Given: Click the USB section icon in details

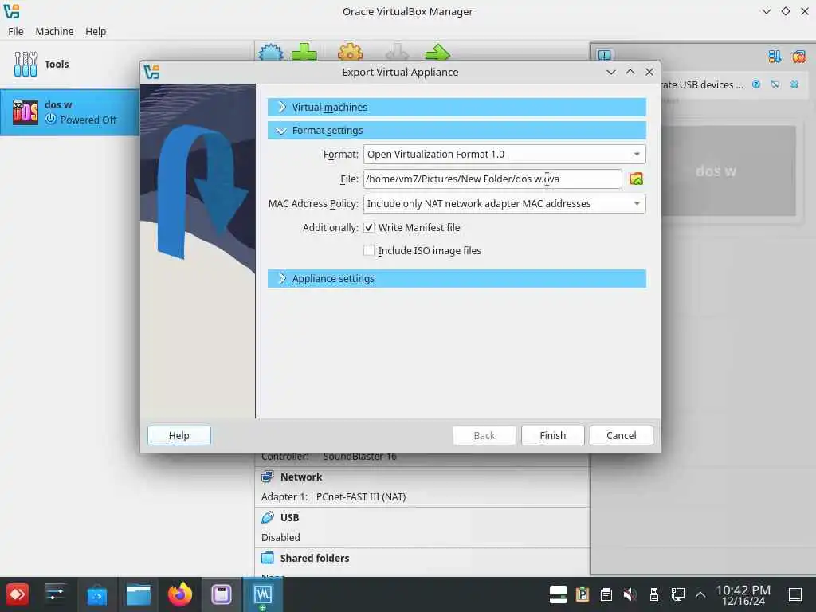Looking at the screenshot, I should coord(268,517).
